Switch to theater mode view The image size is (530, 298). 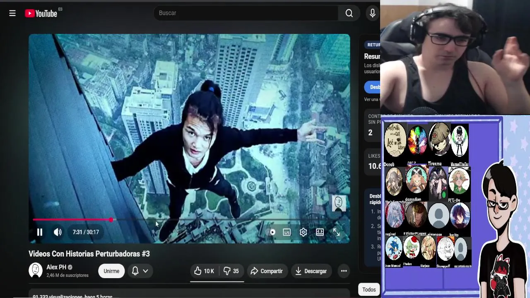[320, 232]
